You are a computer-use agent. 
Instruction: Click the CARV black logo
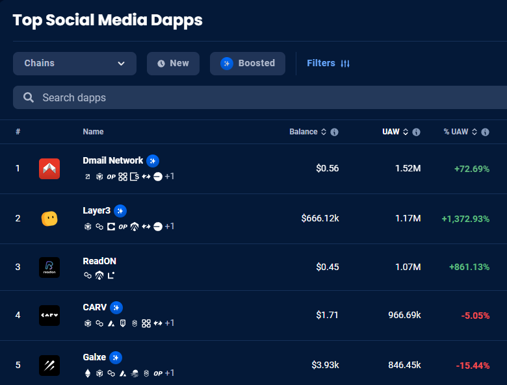49,316
